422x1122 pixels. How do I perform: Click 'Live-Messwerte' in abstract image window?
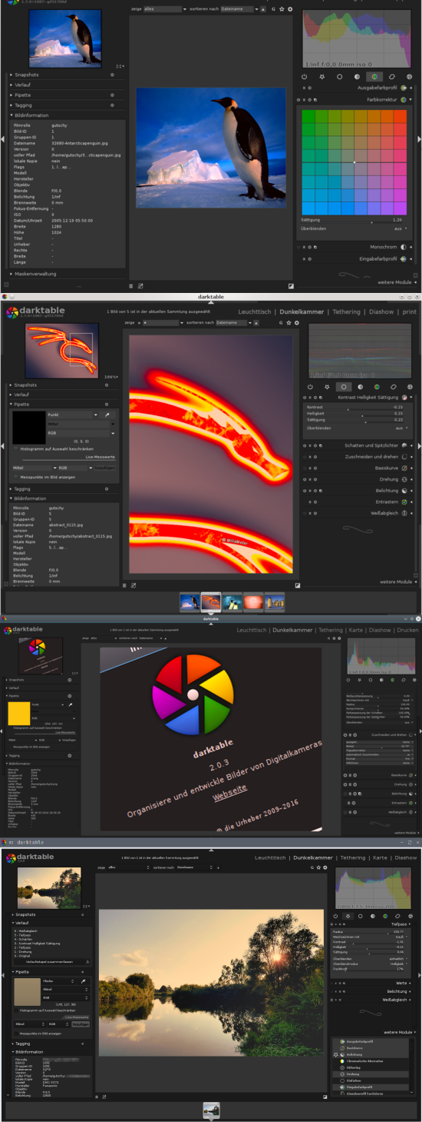click(x=100, y=457)
